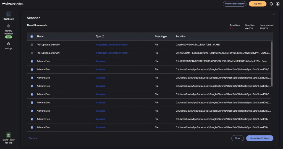Sort results by the Name column header
The width and height of the screenshot is (283, 149).
(40, 37)
